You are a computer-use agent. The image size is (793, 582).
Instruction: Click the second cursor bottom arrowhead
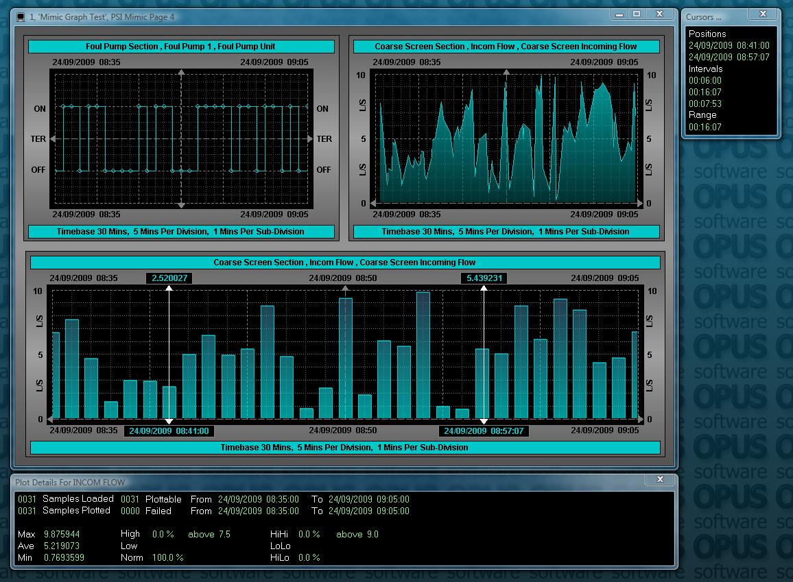pyautogui.click(x=484, y=421)
